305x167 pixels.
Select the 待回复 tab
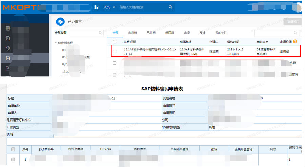click(169, 33)
